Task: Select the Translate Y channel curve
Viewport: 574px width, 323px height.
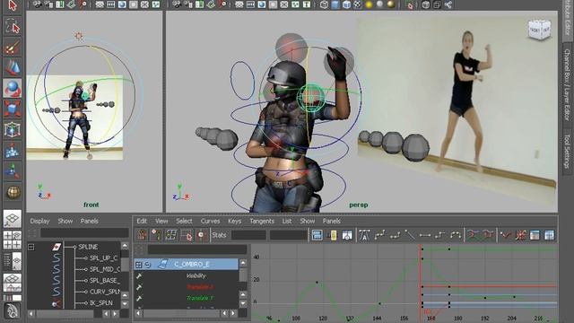Action: (199, 298)
